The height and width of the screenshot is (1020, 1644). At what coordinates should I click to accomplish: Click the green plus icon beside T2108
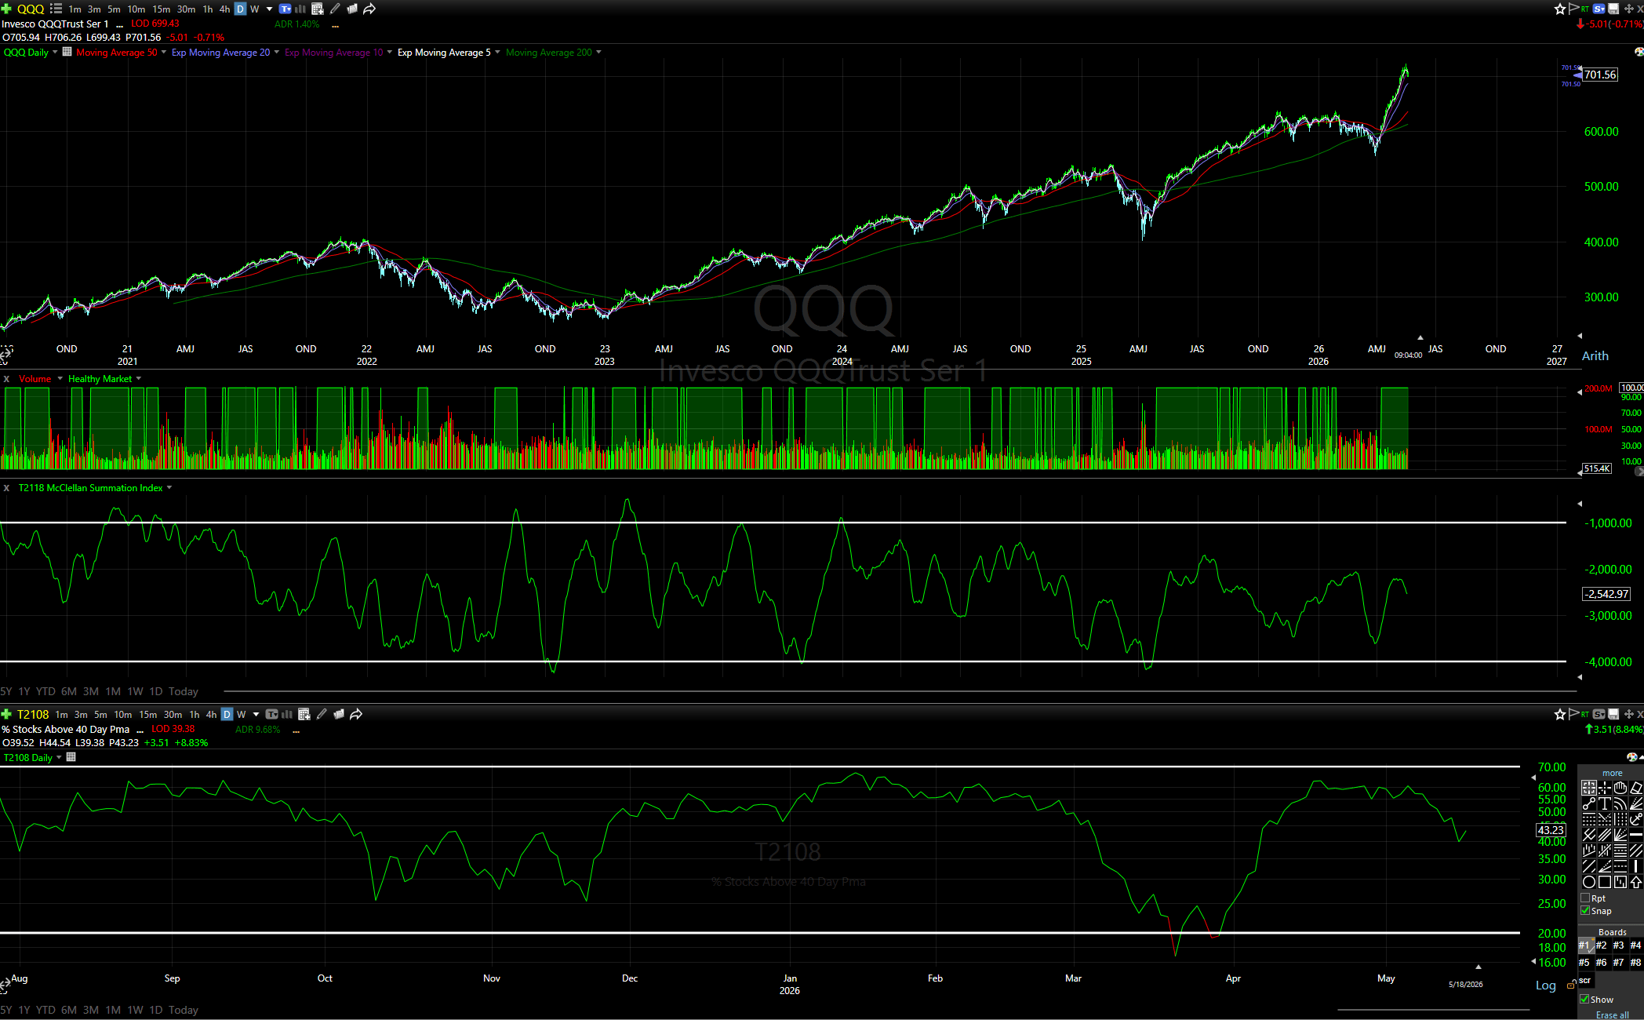[6, 714]
